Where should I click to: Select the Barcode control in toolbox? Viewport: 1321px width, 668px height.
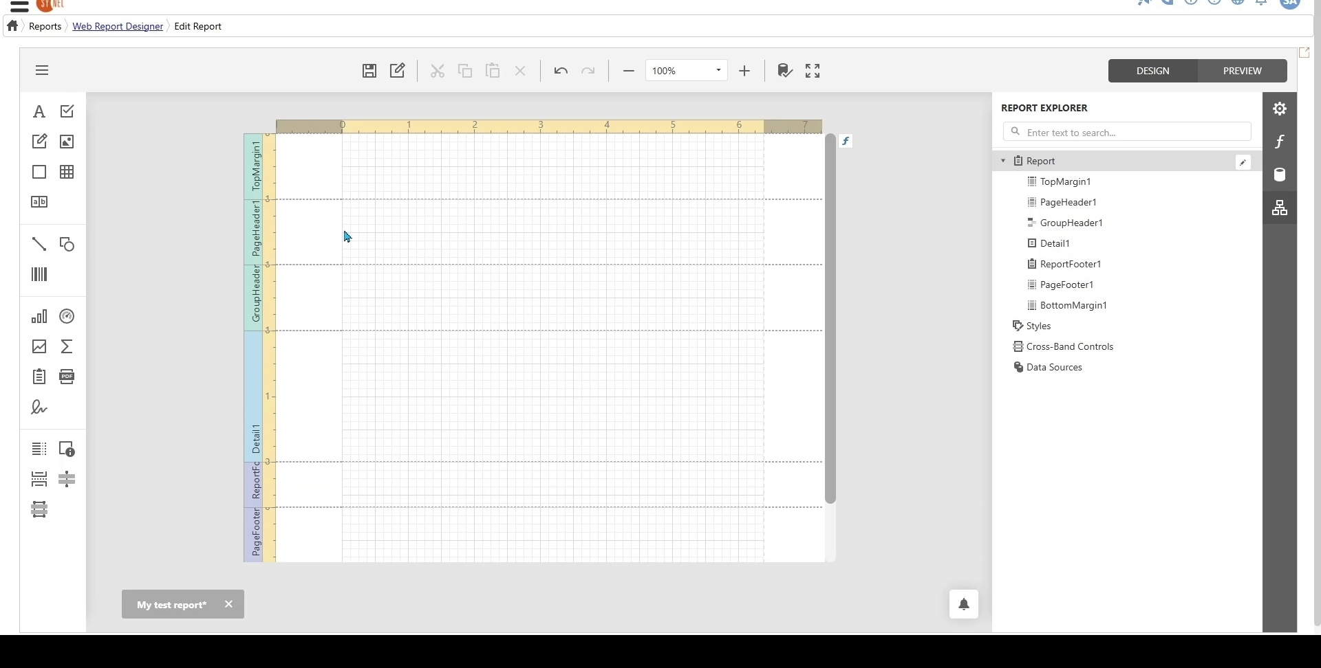[x=39, y=275]
